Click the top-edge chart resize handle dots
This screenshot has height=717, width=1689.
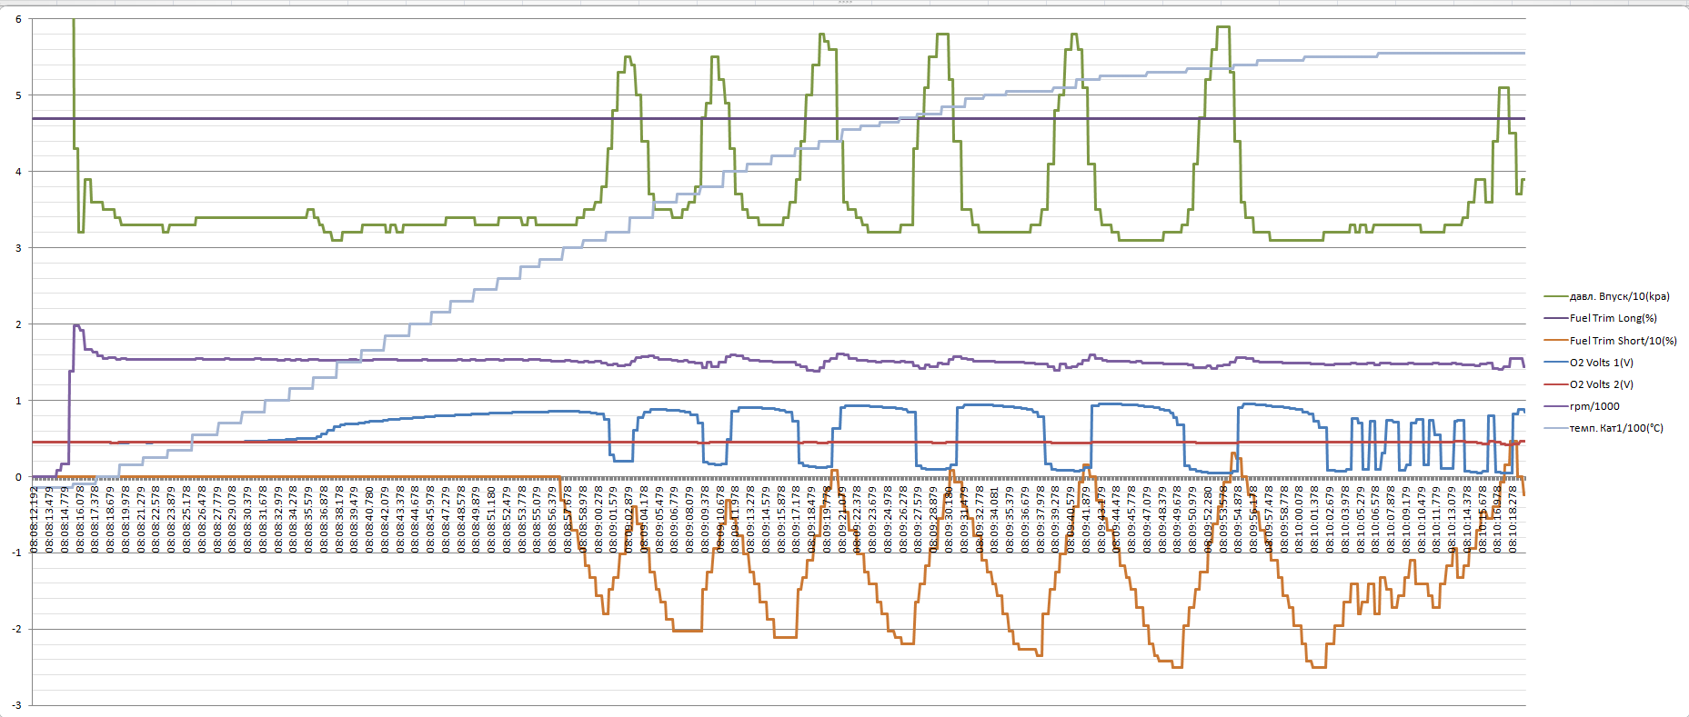(x=845, y=3)
